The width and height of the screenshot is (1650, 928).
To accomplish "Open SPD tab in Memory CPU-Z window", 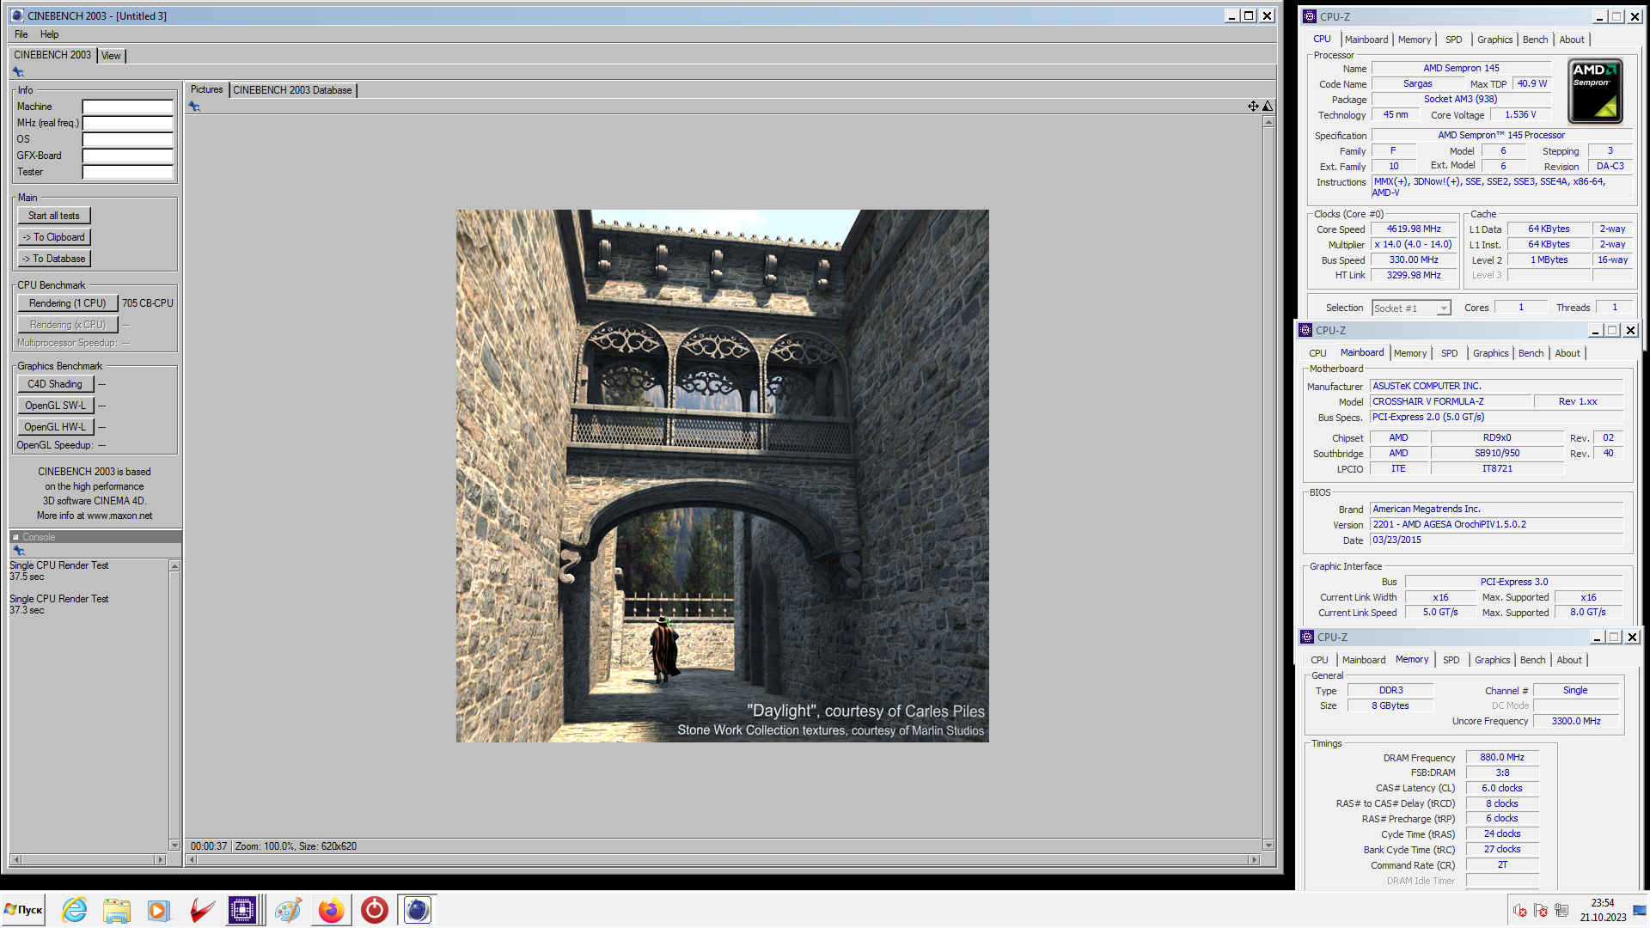I will 1451,660.
